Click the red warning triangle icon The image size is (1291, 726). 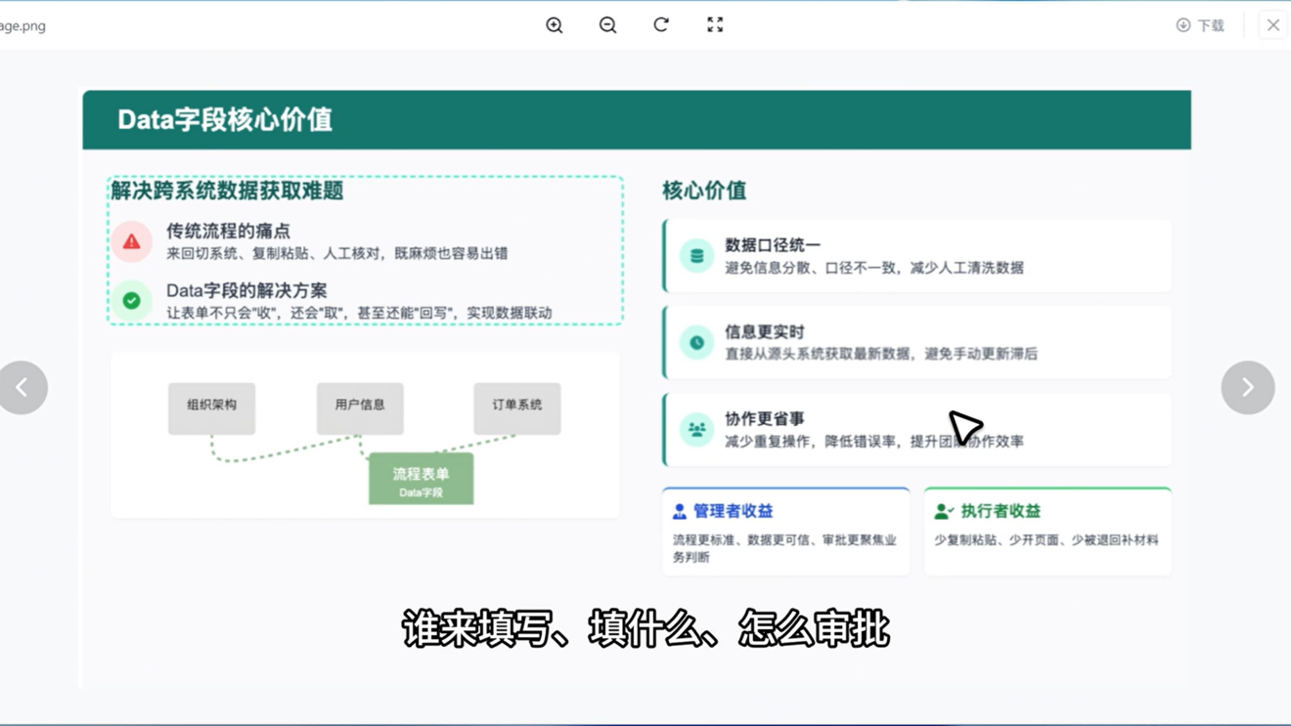click(131, 241)
